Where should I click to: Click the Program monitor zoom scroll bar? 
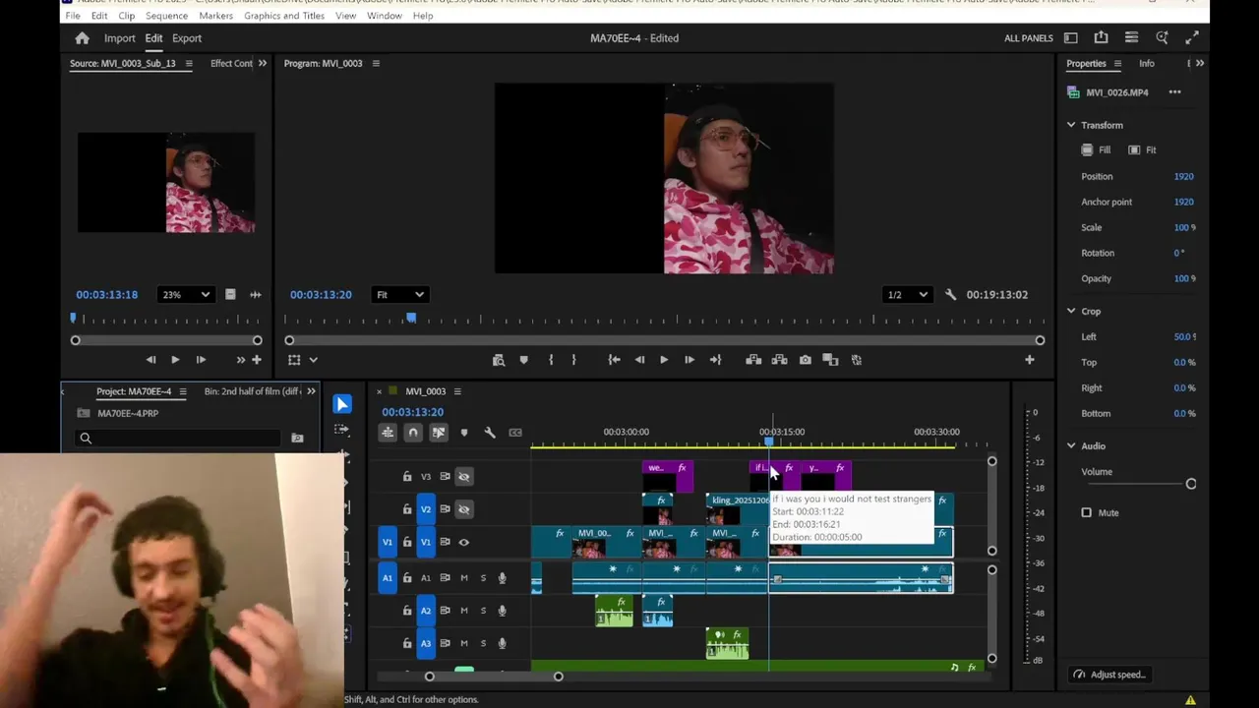(664, 340)
